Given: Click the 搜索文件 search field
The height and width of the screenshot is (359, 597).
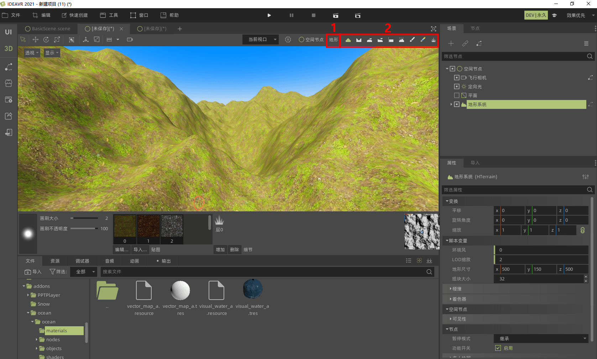Looking at the screenshot, I should tap(267, 271).
